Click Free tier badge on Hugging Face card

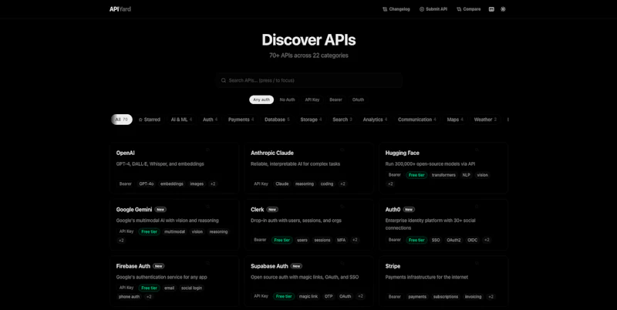tap(416, 175)
